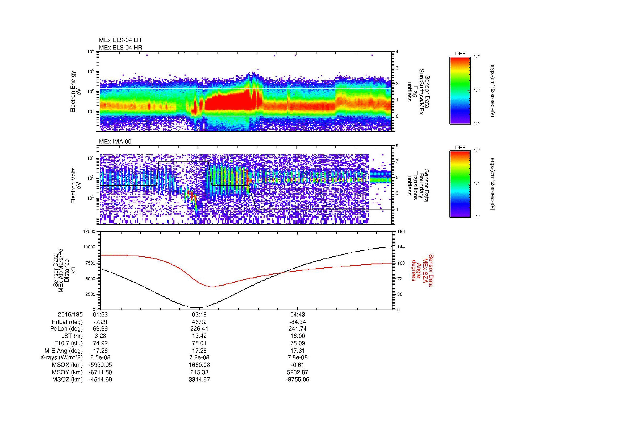The image size is (622, 440).
Task: Click the 'MEx ELS-04 HR' panel title
Action: tap(120, 47)
